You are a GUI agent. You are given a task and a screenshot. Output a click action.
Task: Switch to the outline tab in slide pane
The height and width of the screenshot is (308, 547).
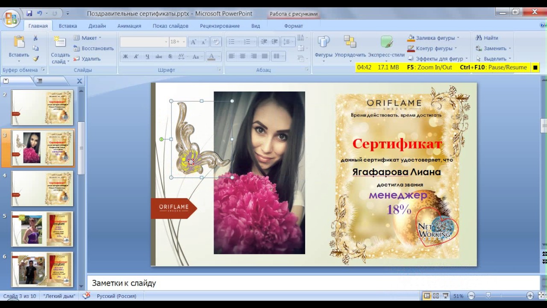pyautogui.click(x=40, y=80)
